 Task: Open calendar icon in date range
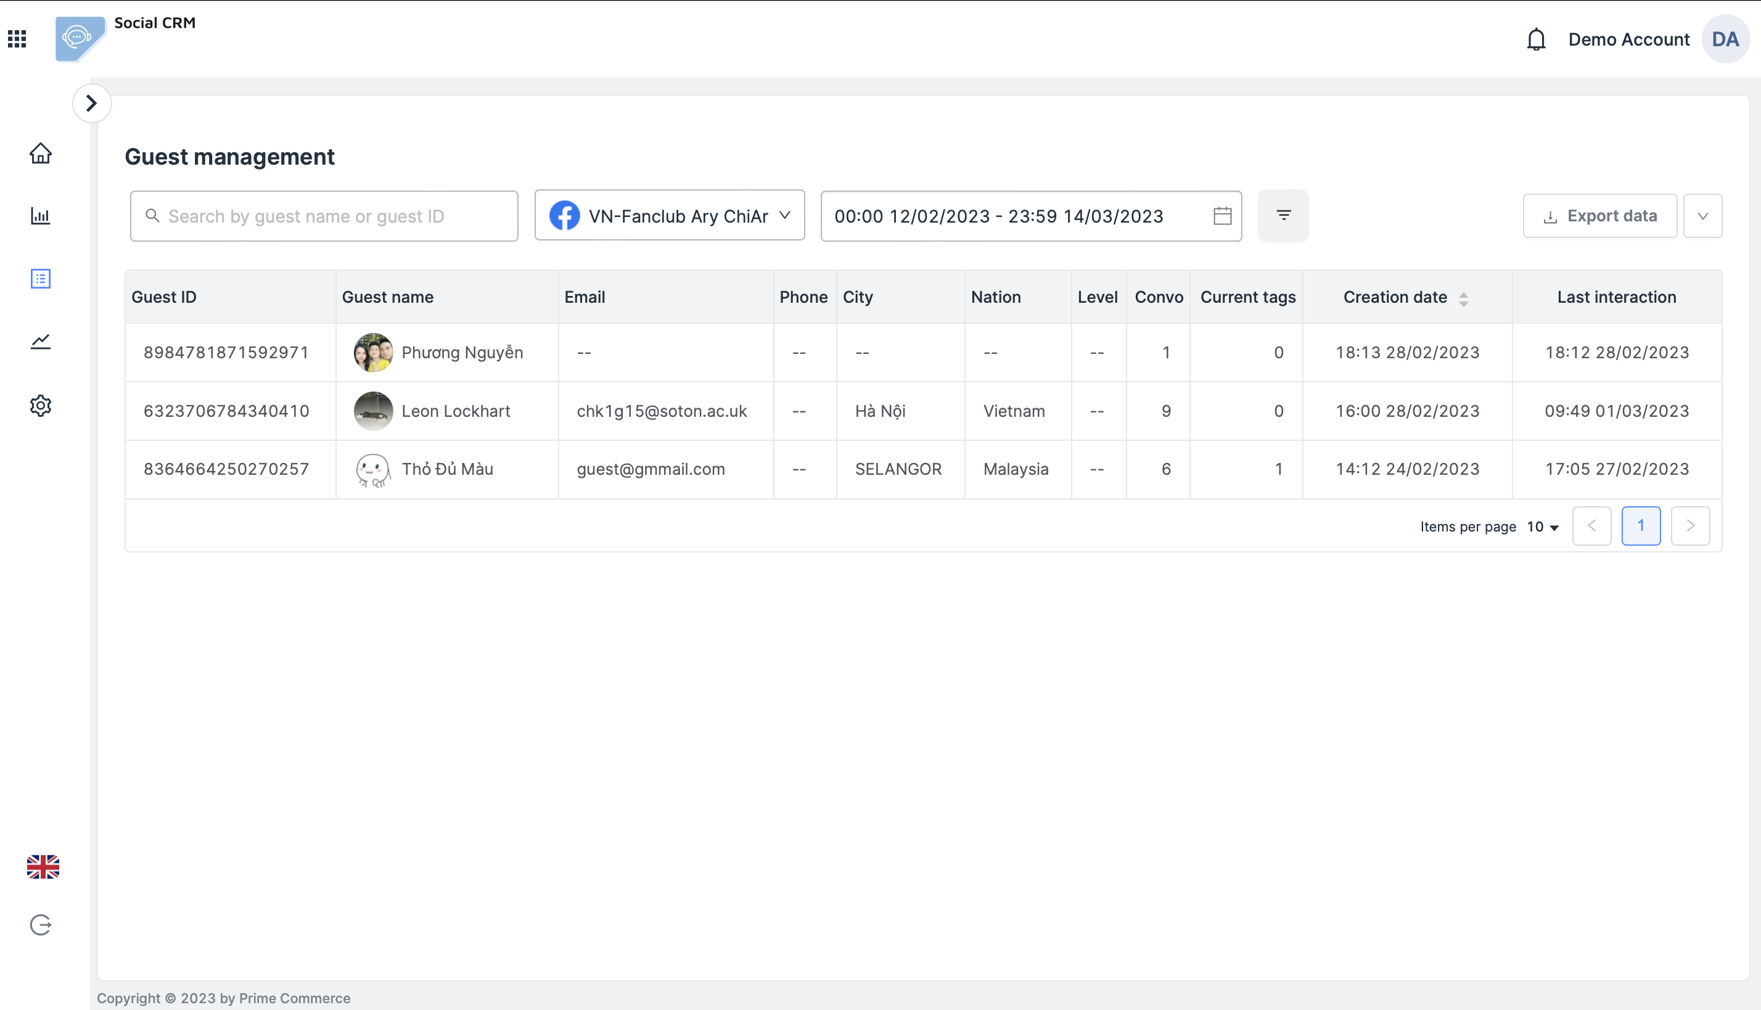point(1222,216)
